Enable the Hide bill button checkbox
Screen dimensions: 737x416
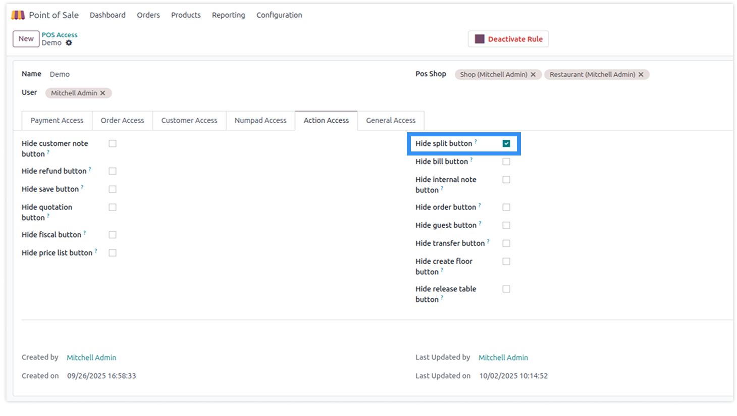click(506, 162)
